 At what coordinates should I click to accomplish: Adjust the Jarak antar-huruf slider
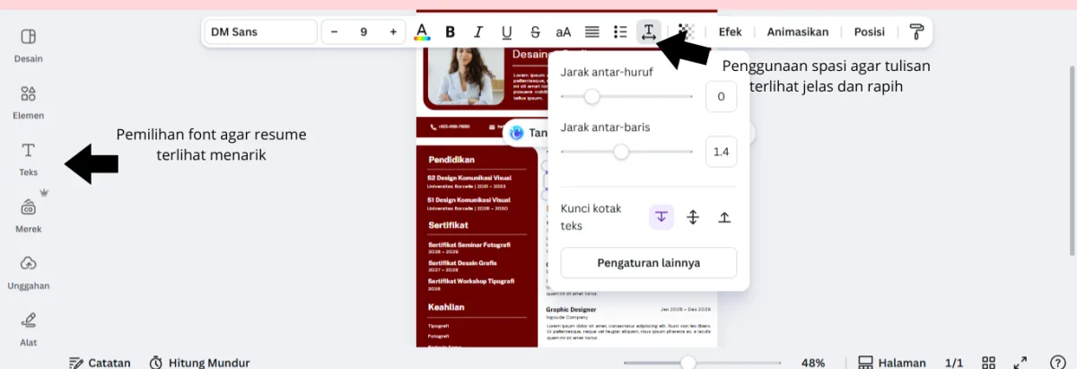click(x=591, y=96)
